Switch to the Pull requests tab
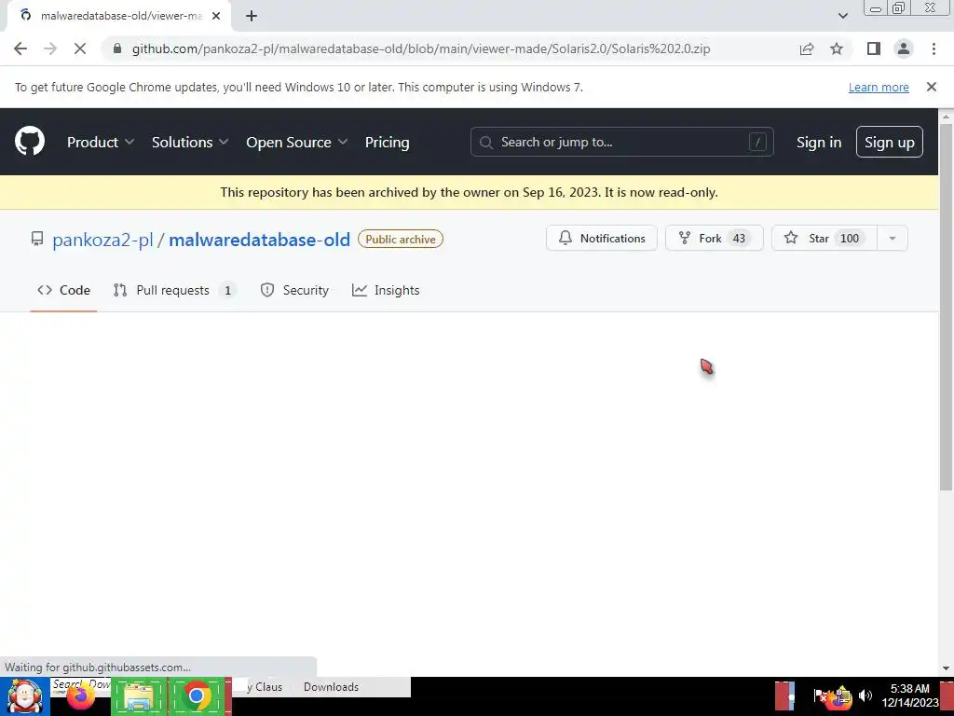The image size is (954, 716). point(174,291)
